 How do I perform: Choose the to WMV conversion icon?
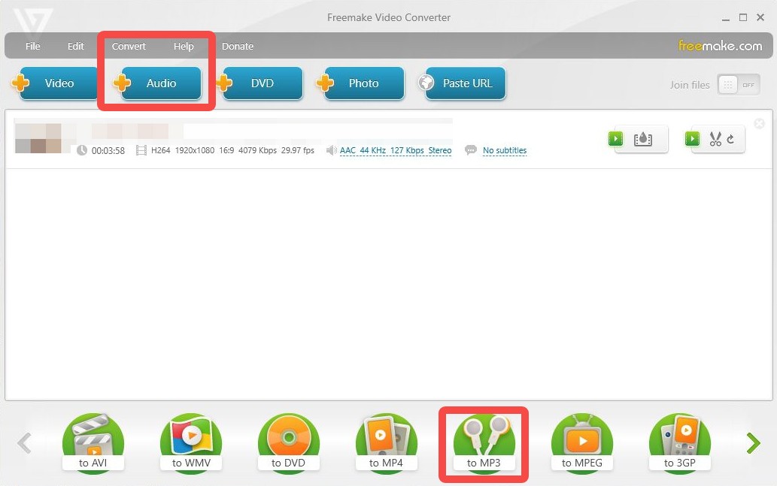(191, 443)
